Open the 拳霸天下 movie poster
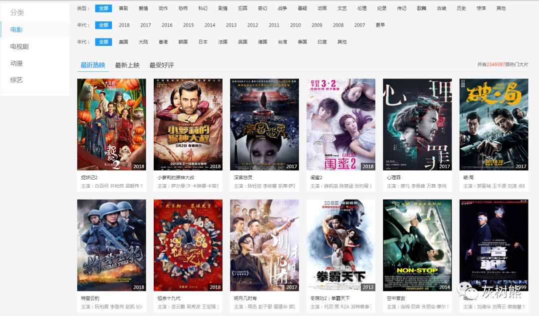Screen dimensions: 539x316 [341, 245]
